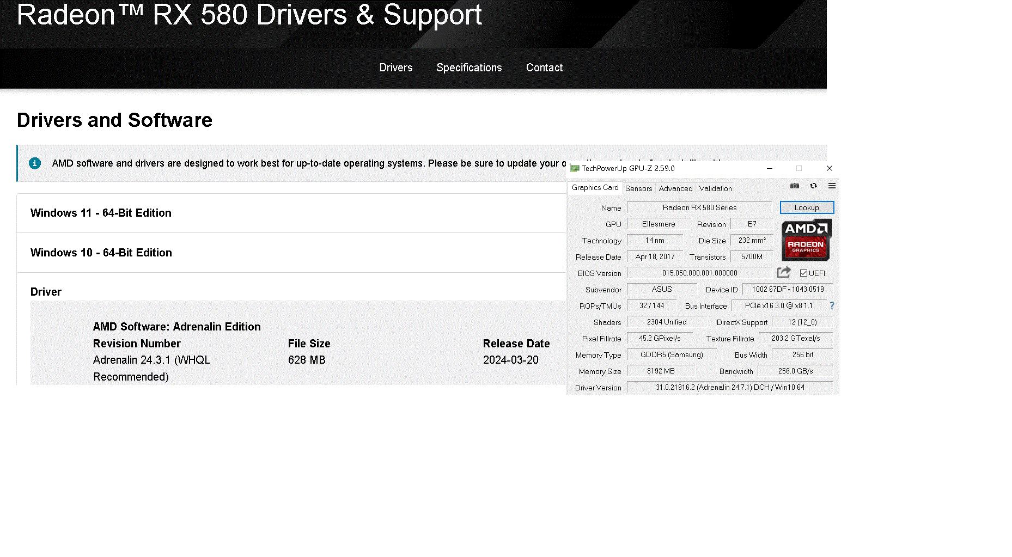Screen dimensions: 1012x557
Task: Click the Bus Interface question mark icon
Action: click(832, 306)
